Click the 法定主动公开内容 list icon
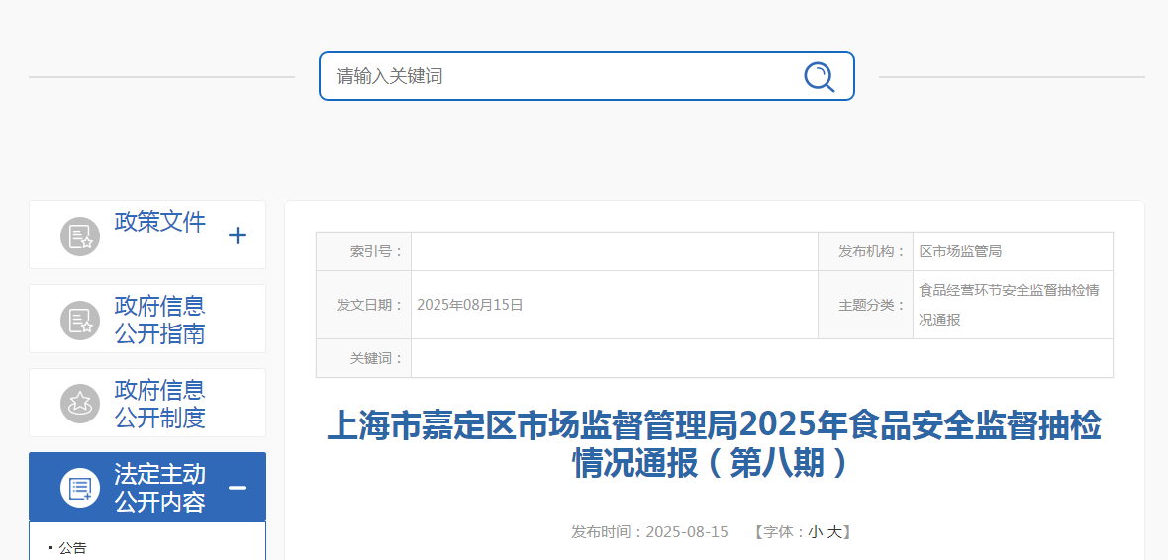The width and height of the screenshot is (1168, 560). pos(80,489)
